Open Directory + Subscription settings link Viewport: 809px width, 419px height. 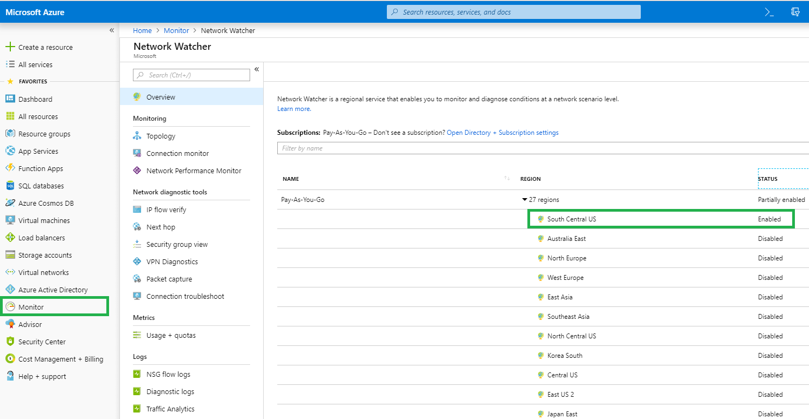(502, 133)
